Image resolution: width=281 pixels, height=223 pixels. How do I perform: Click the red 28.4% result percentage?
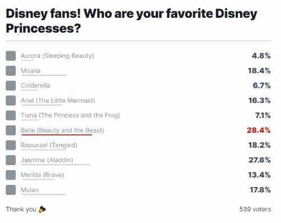259,130
